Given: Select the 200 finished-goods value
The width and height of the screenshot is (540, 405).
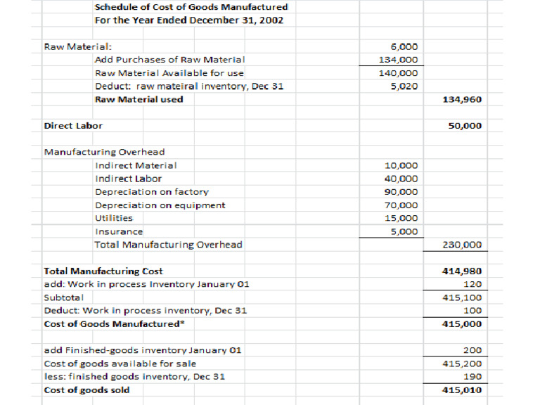Looking at the screenshot, I should coord(472,351).
